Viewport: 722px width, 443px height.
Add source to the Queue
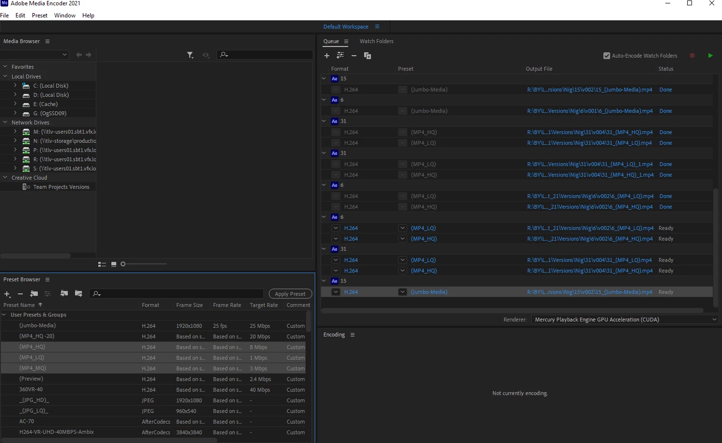[x=327, y=56]
